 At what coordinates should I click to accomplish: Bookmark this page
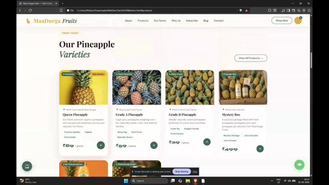click(61, 10)
